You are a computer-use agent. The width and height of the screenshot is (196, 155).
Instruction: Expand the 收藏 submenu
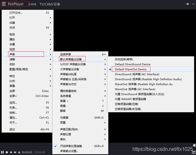[27, 23]
